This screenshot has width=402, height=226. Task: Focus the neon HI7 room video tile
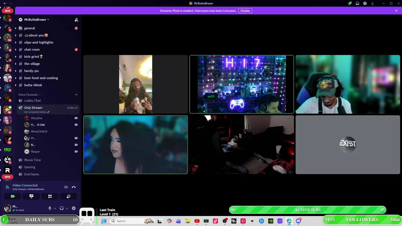[242, 84]
